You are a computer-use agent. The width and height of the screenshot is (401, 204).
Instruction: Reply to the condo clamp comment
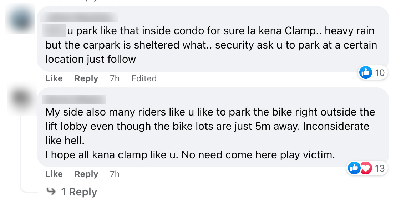click(86, 78)
